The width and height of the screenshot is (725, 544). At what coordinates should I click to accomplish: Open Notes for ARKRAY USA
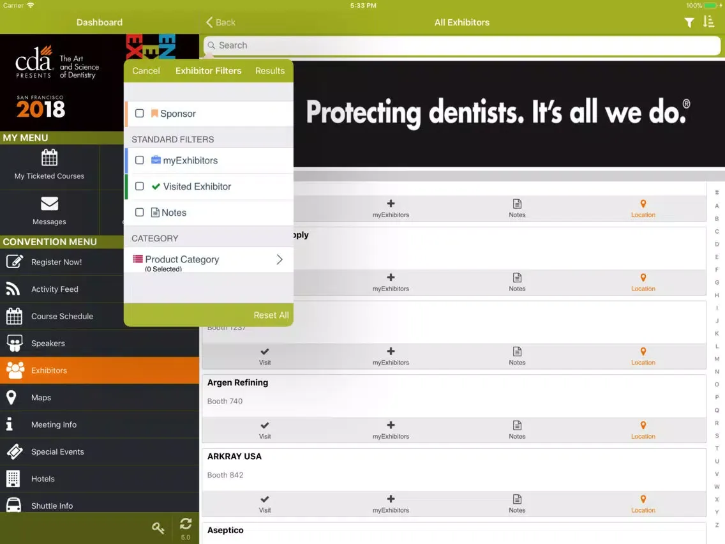click(x=517, y=504)
